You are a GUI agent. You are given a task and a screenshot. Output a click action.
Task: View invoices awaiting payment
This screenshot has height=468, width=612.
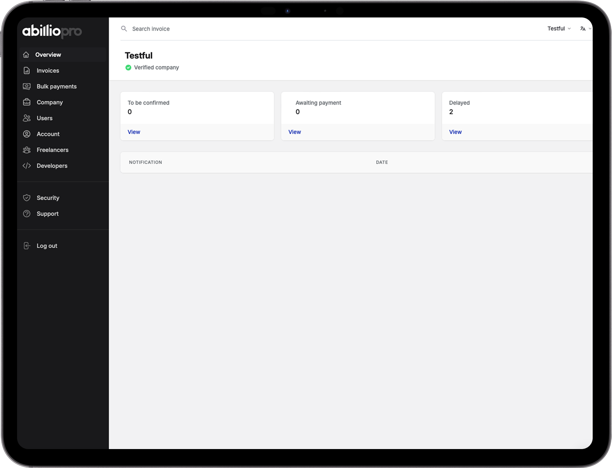294,132
